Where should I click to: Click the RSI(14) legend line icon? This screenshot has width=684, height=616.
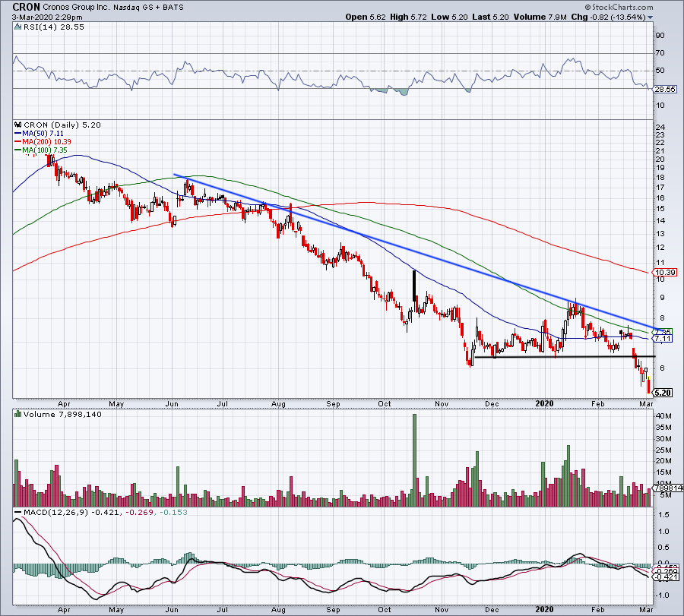pos(17,27)
